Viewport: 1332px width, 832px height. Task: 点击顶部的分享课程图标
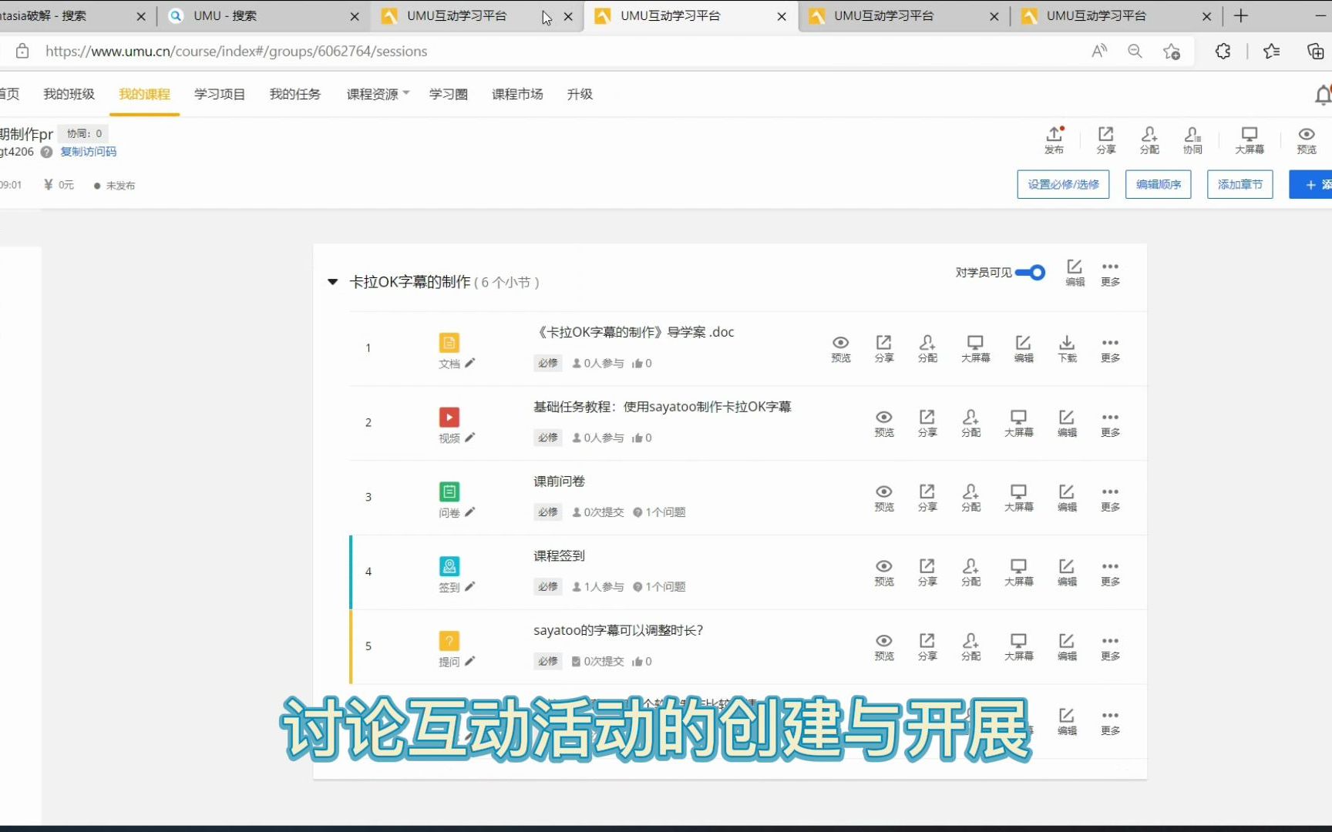(x=1105, y=139)
